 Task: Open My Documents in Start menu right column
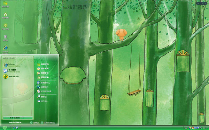click(43, 64)
